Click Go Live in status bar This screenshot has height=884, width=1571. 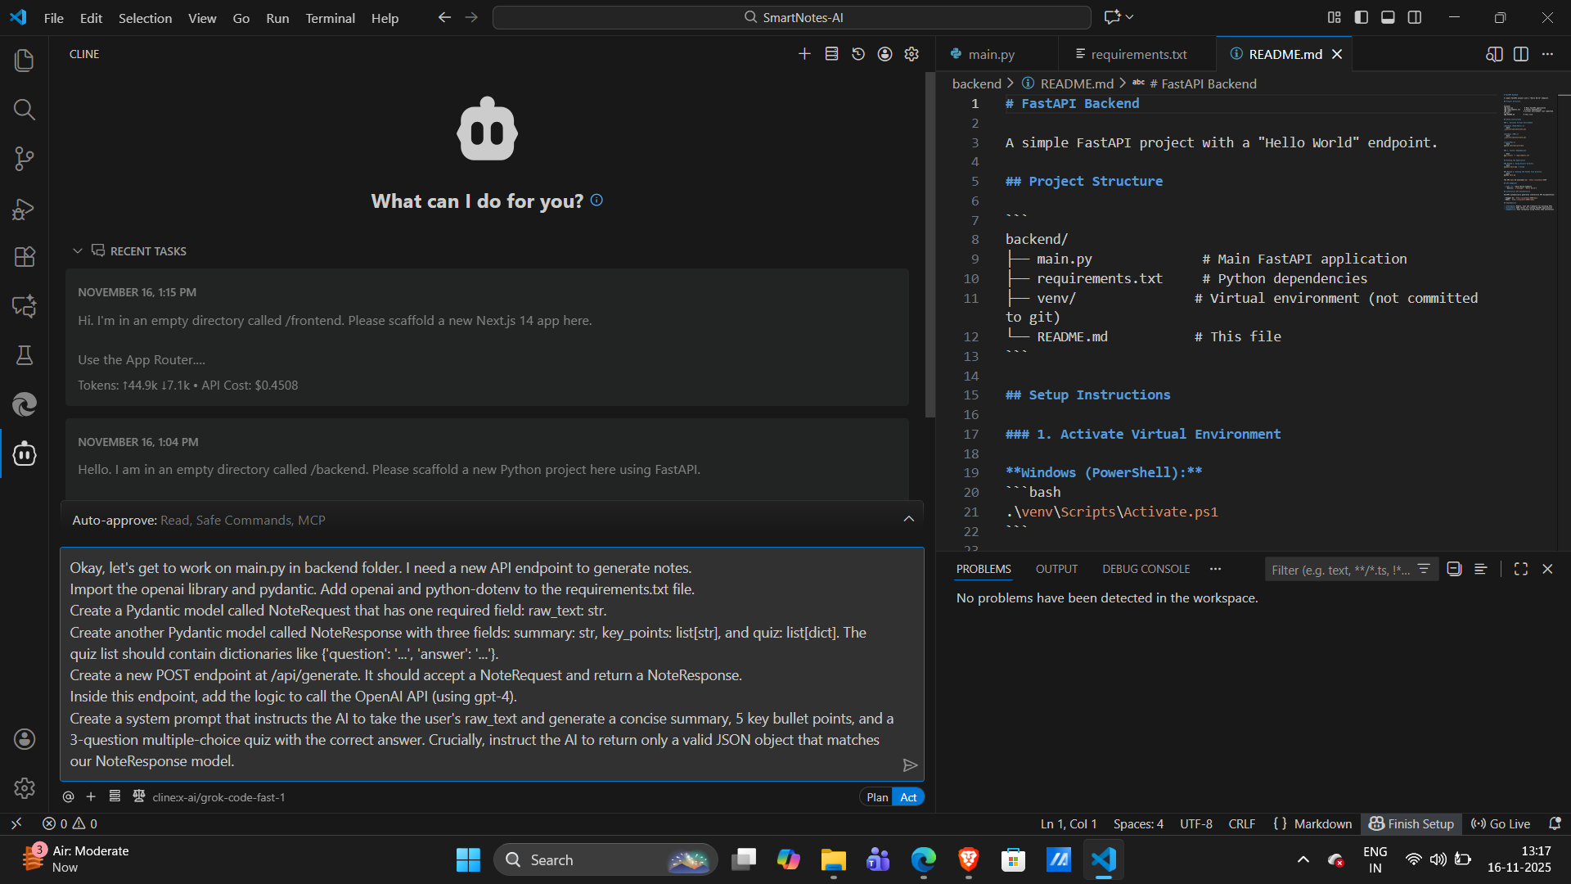[1501, 824]
